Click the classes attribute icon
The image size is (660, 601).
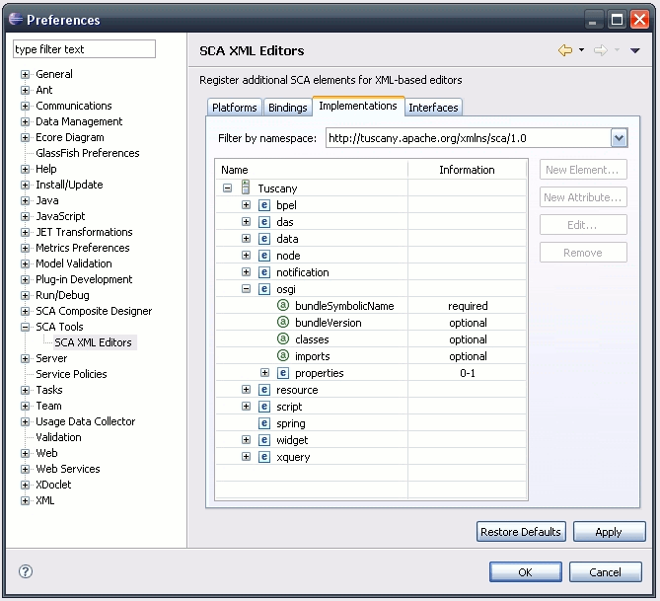point(283,339)
